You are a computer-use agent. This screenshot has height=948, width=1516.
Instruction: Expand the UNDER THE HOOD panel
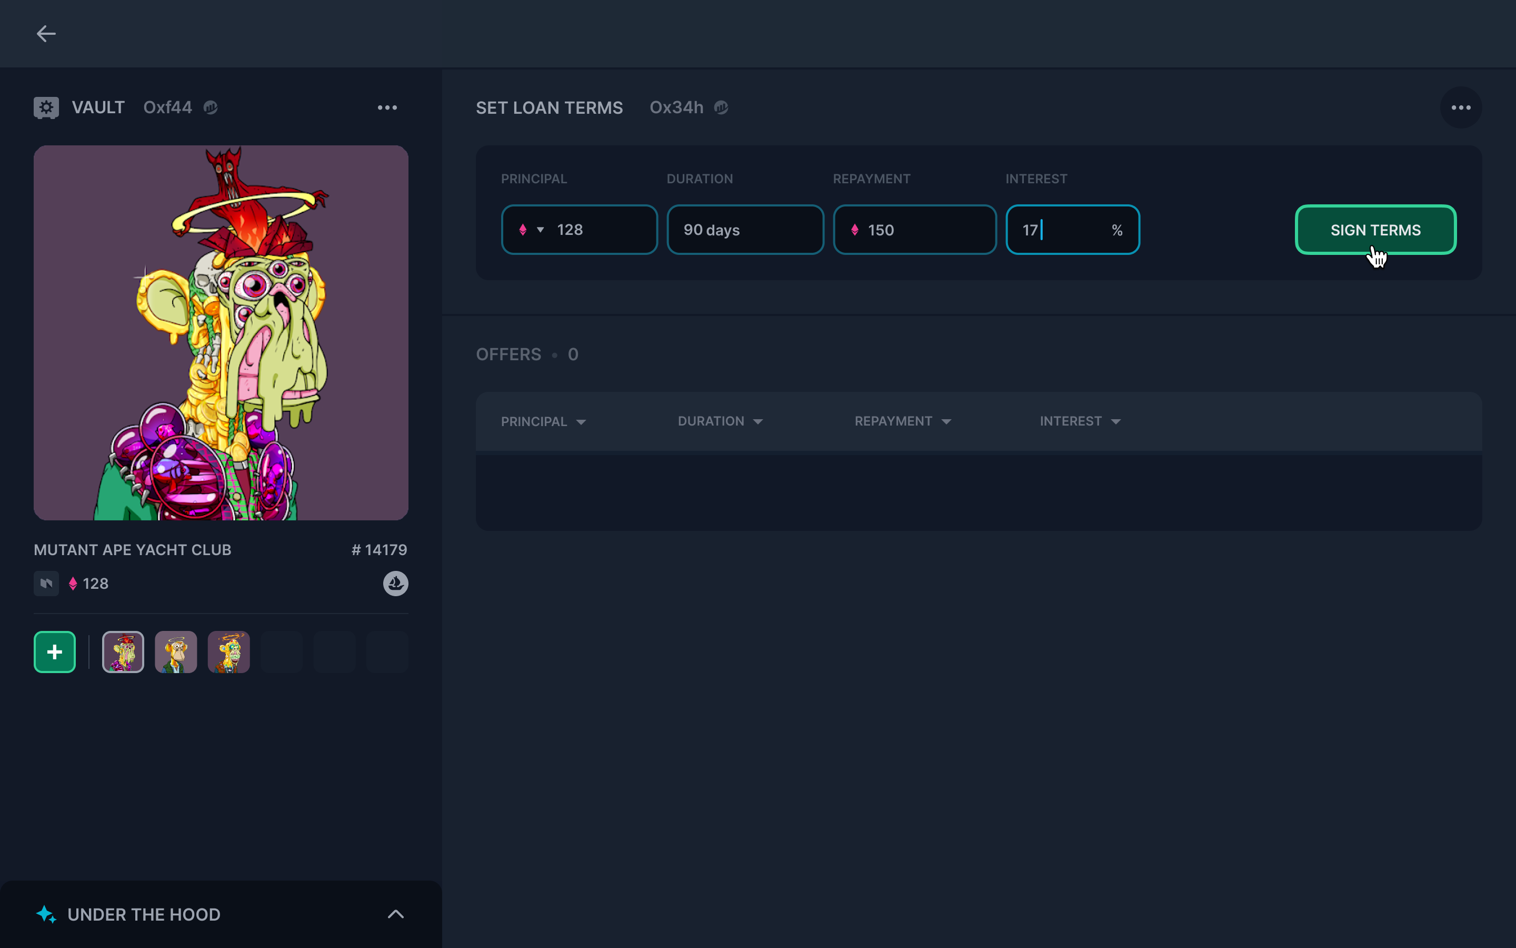(x=395, y=914)
